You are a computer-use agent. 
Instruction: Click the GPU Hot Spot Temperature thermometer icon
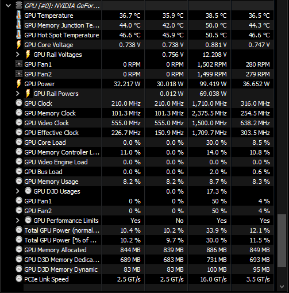18,34
